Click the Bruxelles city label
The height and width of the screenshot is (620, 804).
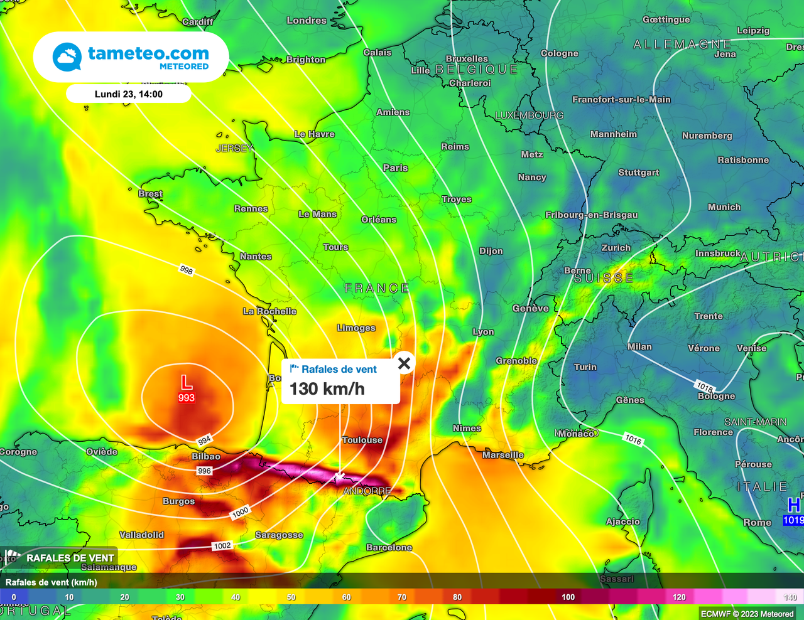[467, 58]
